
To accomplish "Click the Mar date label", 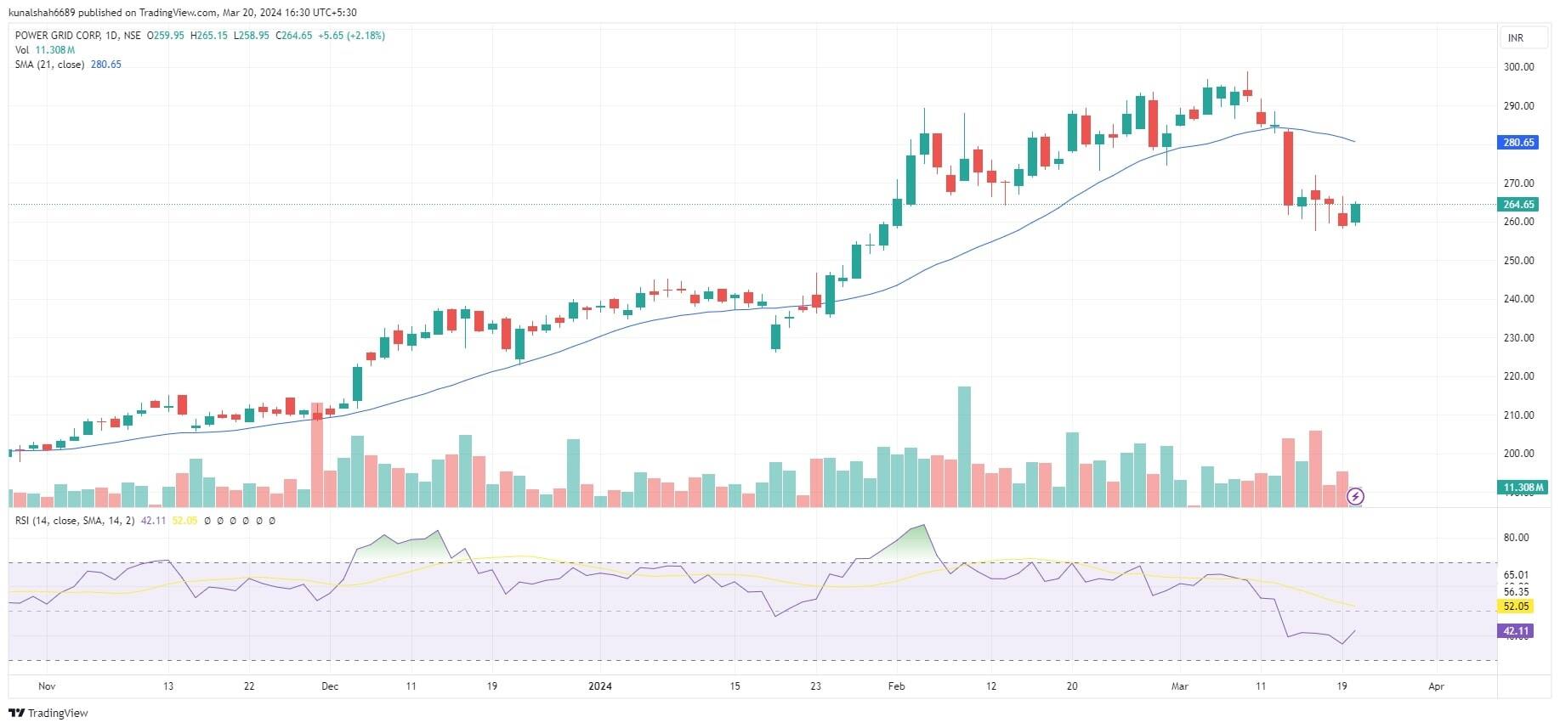I will tap(1179, 686).
